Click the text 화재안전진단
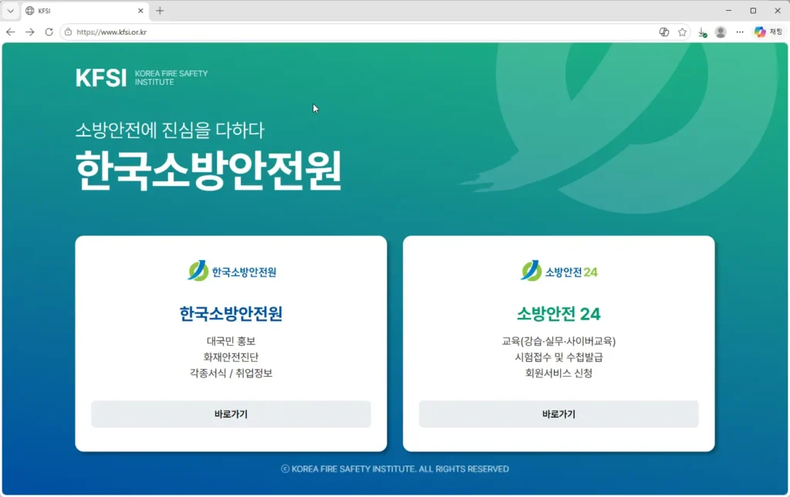This screenshot has height=497, width=790. click(x=231, y=357)
